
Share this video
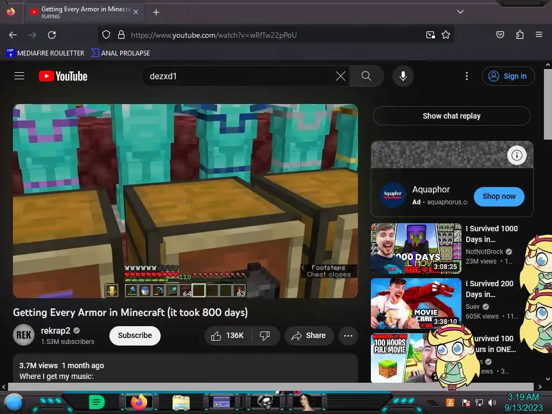(309, 335)
